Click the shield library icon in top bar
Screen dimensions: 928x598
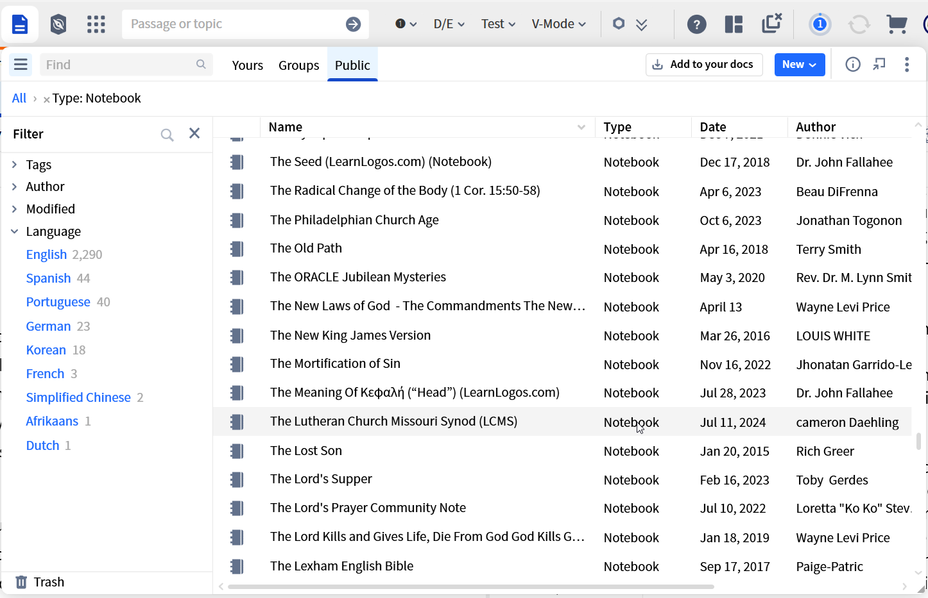click(58, 24)
